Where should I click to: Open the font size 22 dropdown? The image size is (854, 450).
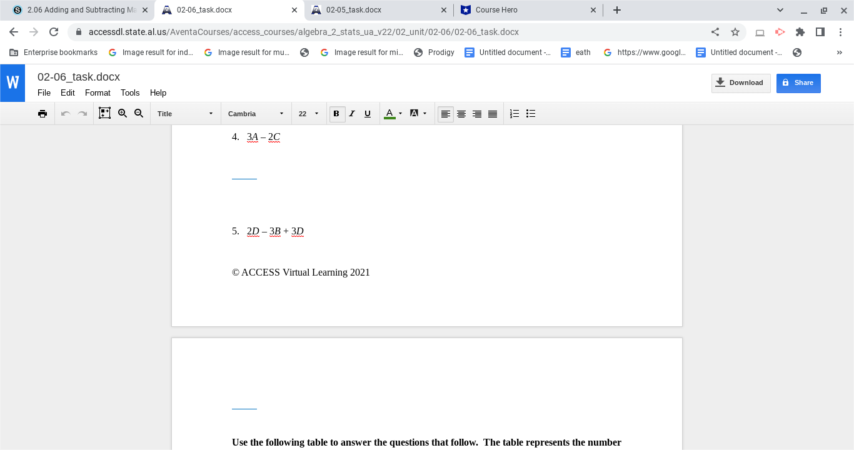(308, 113)
